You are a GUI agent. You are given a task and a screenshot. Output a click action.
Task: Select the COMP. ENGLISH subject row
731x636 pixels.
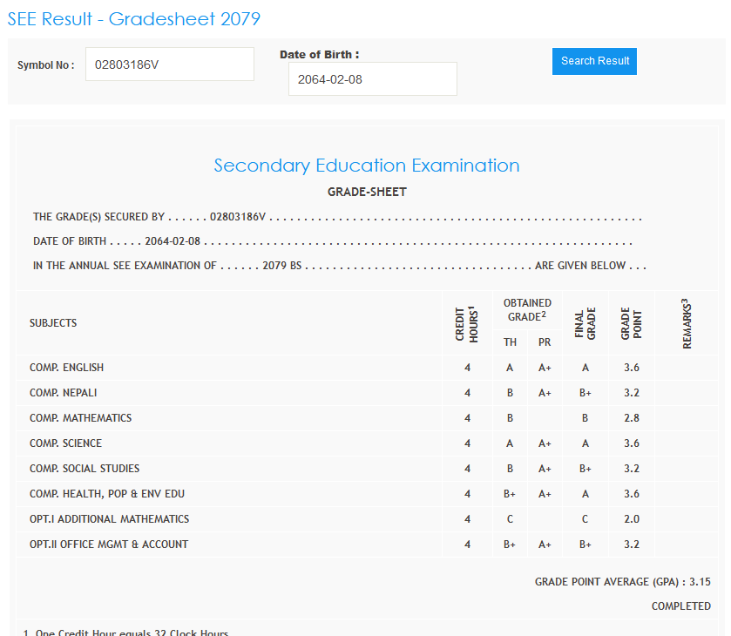pyautogui.click(x=66, y=368)
